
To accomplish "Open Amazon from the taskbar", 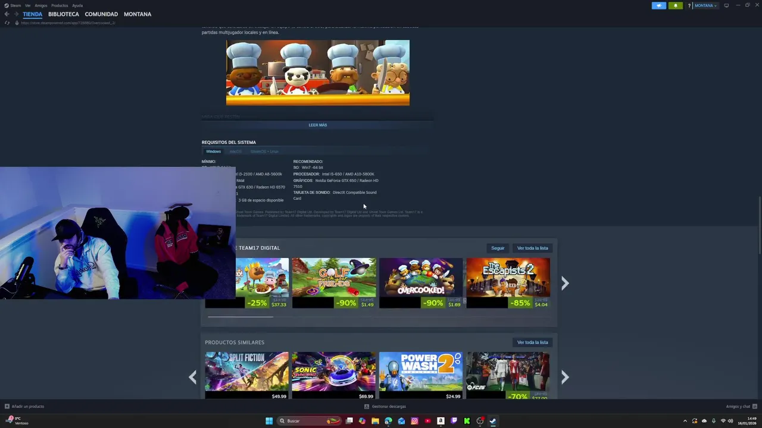I will pyautogui.click(x=441, y=421).
